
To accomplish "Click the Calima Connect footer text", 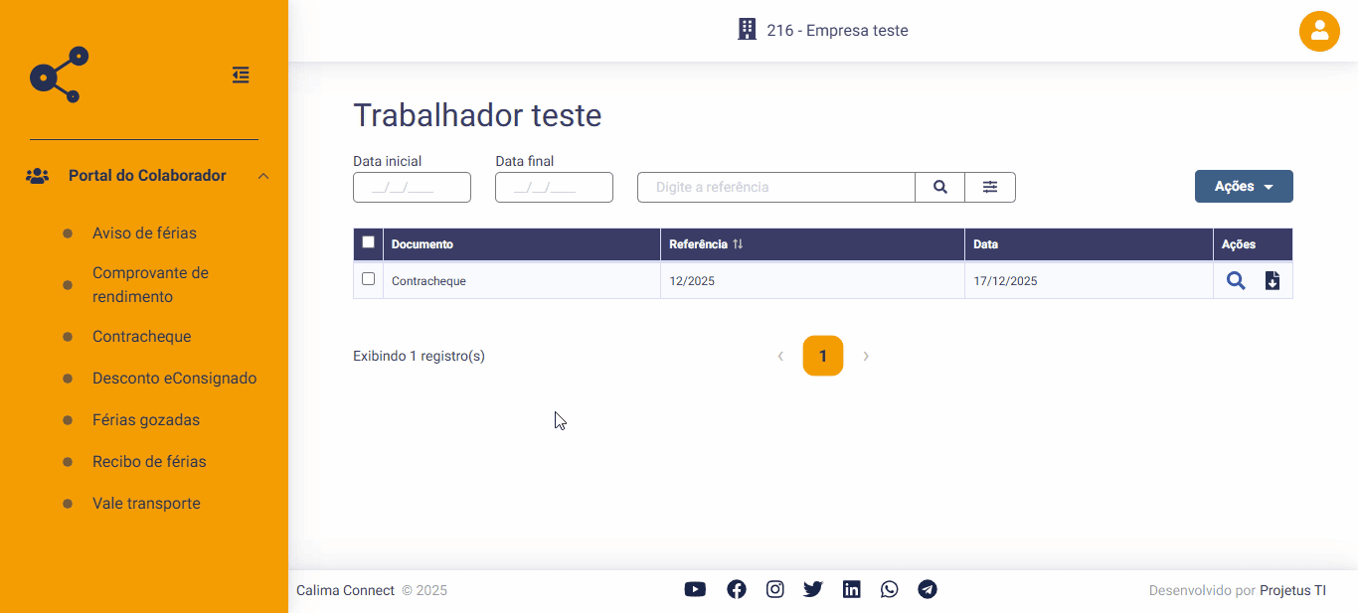I will coord(345,590).
